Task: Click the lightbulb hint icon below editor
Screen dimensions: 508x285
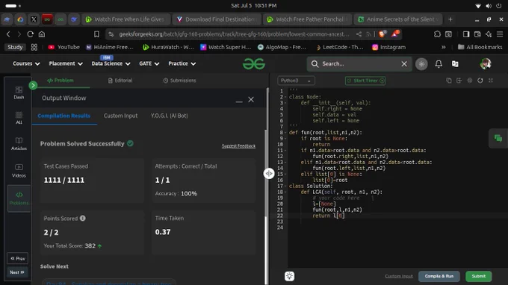Action: pos(289,276)
